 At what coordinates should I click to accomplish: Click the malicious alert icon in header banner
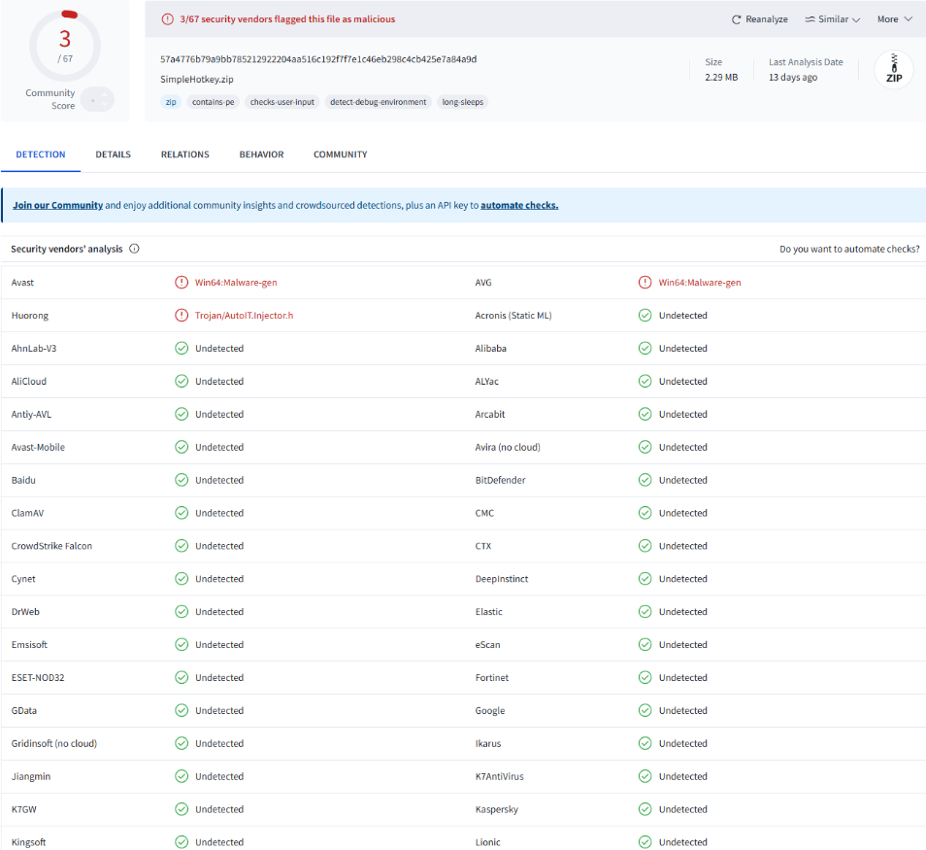click(x=168, y=18)
